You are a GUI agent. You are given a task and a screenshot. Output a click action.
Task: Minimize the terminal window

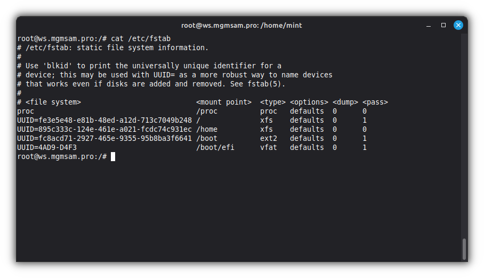[428, 25]
